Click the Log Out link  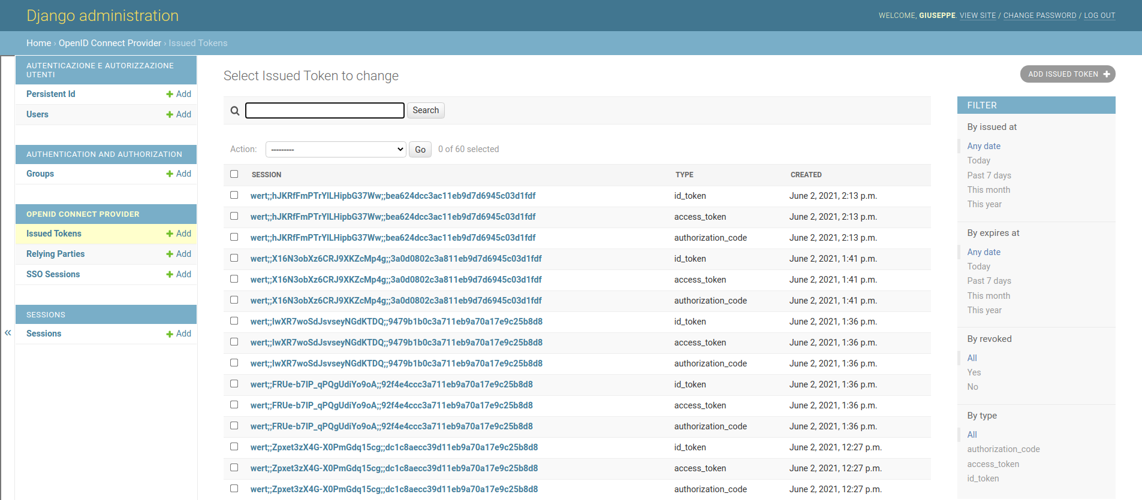(x=1099, y=16)
